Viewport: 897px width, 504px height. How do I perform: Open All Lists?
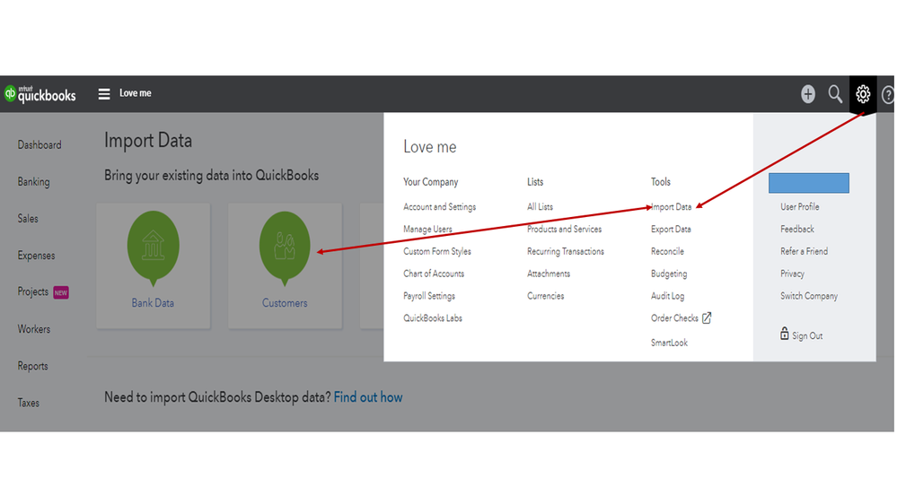(540, 207)
